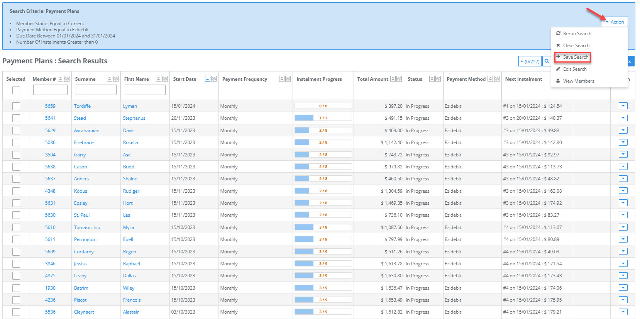Sort the Total Amount column
640x319 pixels.
[x=393, y=79]
